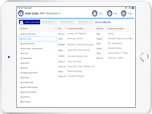Select customer Regina French Homes
This screenshot has width=152, height=114.
[38, 92]
